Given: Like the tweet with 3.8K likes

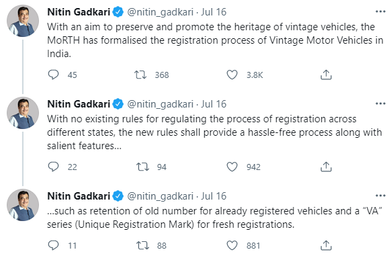Looking at the screenshot, I should click(x=232, y=75).
